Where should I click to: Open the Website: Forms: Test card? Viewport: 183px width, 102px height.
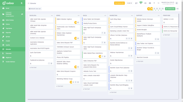(x=94, y=71)
